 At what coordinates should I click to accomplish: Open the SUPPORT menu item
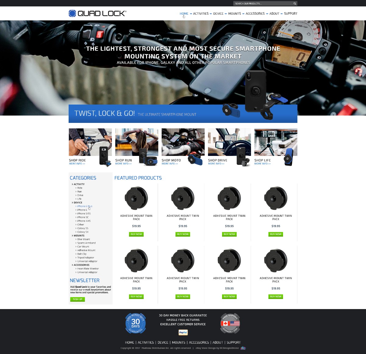tap(290, 13)
